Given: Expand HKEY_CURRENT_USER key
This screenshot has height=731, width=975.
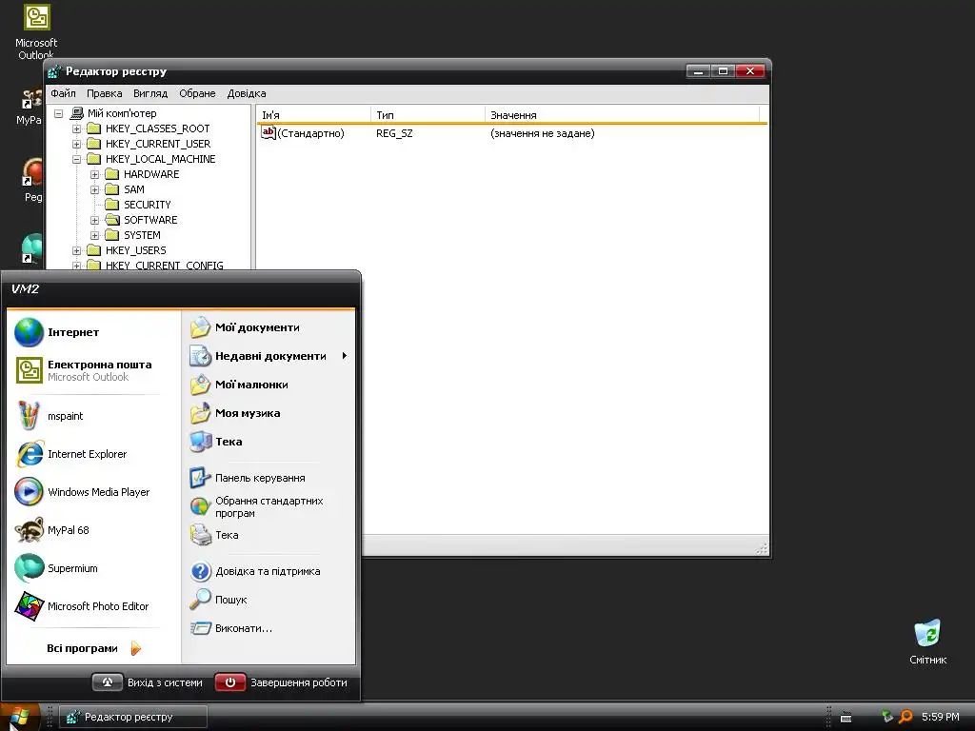Looking at the screenshot, I should pyautogui.click(x=76, y=145).
